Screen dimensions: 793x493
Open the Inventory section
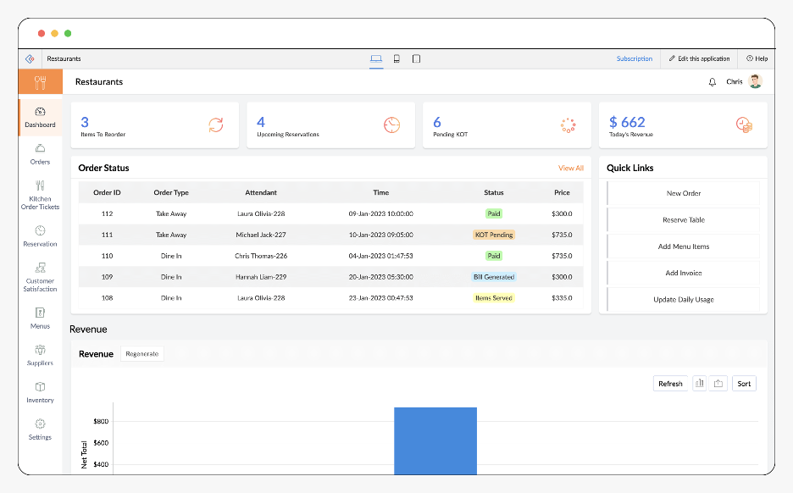pos(39,394)
